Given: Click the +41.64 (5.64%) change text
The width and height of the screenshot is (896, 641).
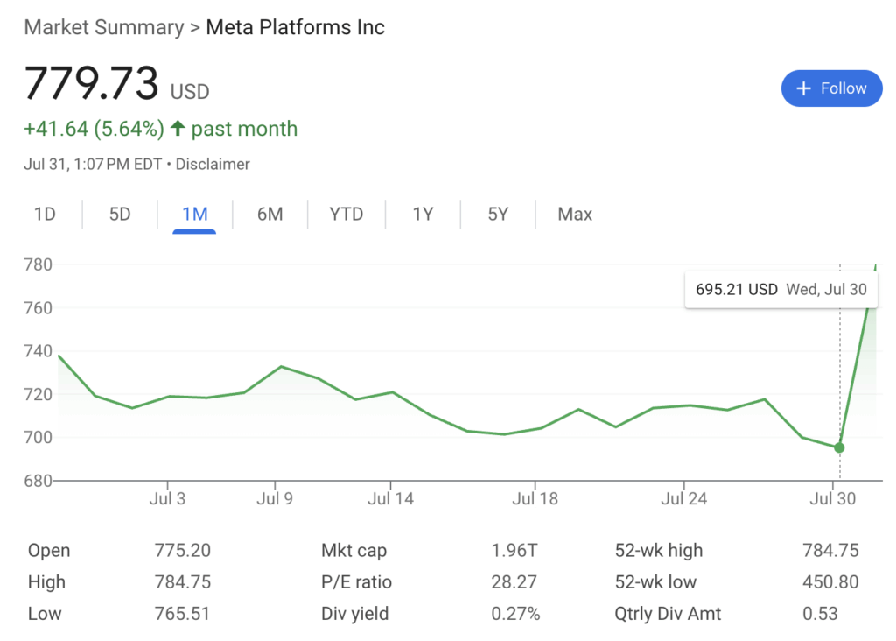Looking at the screenshot, I should pos(94,129).
